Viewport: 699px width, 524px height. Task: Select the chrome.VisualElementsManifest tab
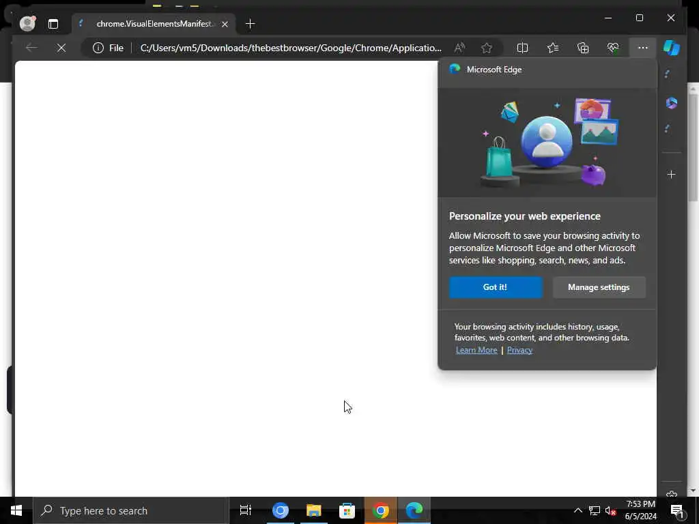point(154,24)
